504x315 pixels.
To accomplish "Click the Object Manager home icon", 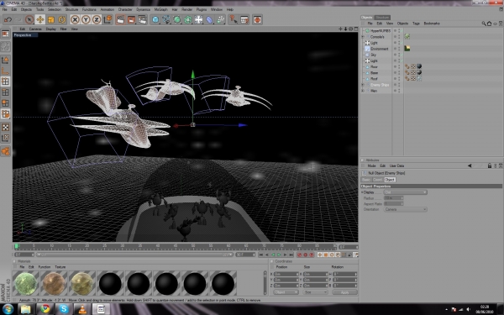I will (x=489, y=24).
